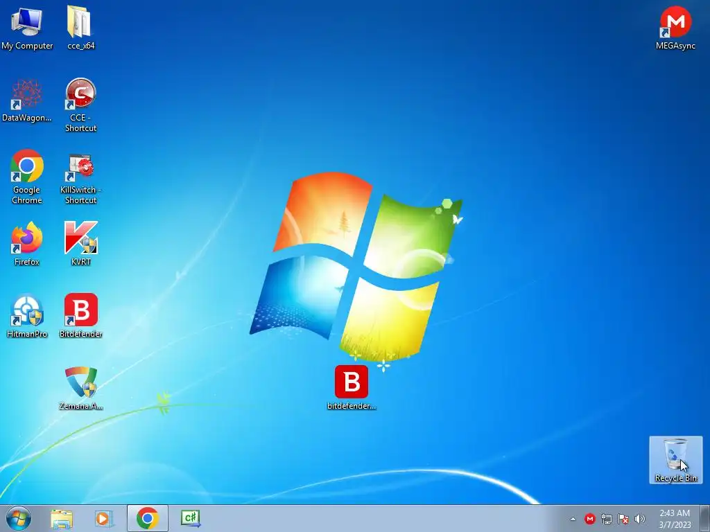Open Windows Explorer from the taskbar
Image resolution: width=710 pixels, height=532 pixels.
(62, 518)
